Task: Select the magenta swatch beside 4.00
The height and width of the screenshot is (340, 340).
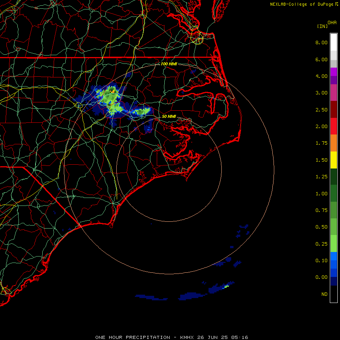Action: [334, 72]
